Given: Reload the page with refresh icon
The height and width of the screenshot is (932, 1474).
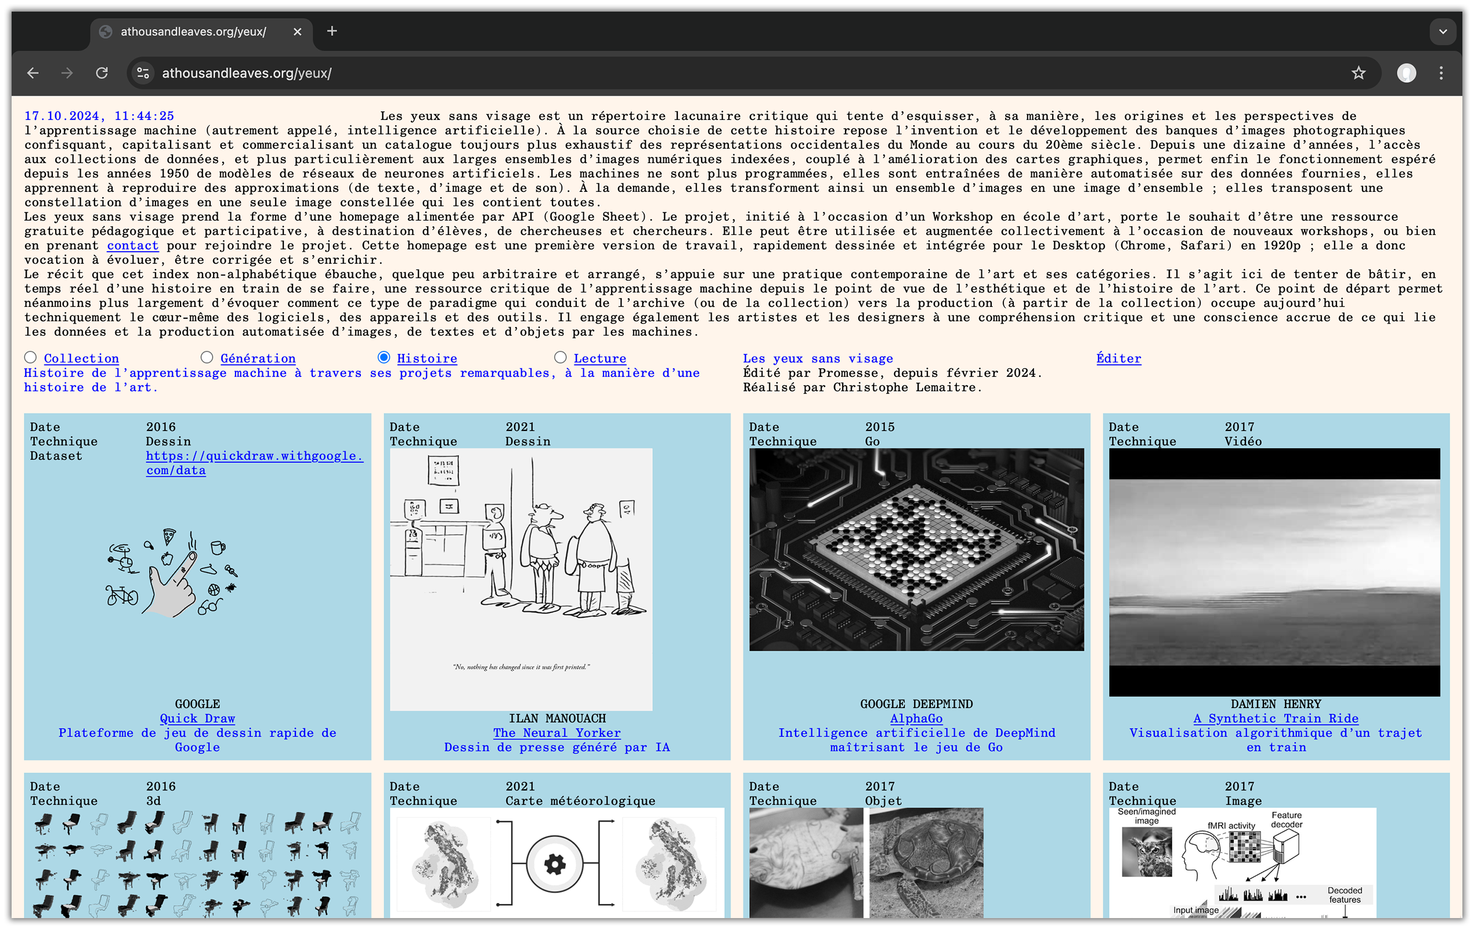Looking at the screenshot, I should tap(102, 74).
